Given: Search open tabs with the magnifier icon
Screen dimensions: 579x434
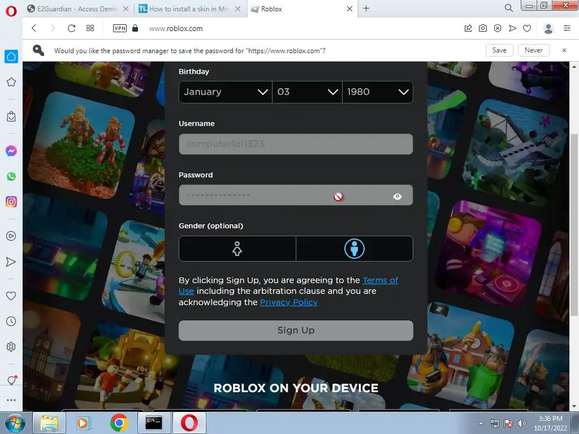Looking at the screenshot, I should pyautogui.click(x=508, y=8).
